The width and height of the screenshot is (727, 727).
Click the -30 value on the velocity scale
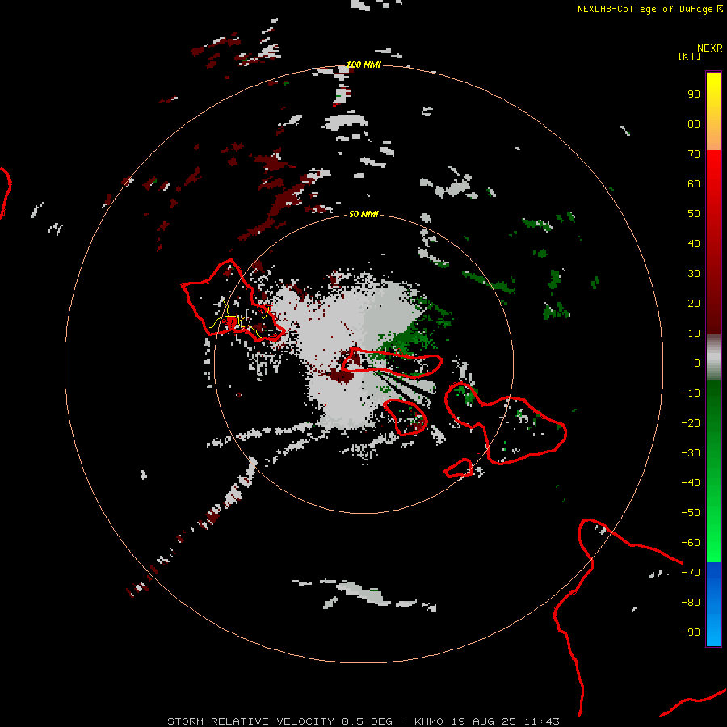(691, 453)
